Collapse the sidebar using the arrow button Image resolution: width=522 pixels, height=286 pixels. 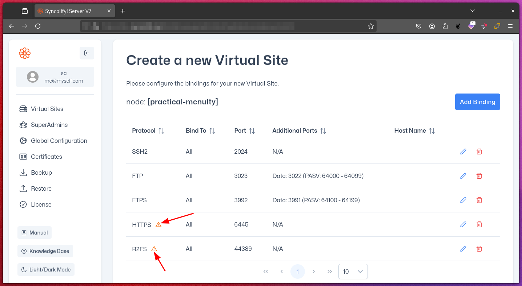pyautogui.click(x=87, y=53)
